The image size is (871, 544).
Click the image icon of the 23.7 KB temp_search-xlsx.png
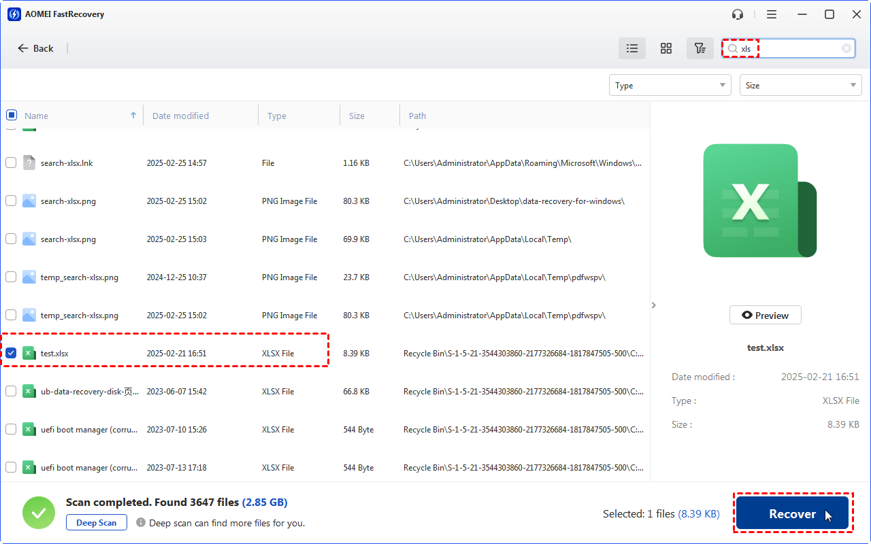[x=29, y=277]
